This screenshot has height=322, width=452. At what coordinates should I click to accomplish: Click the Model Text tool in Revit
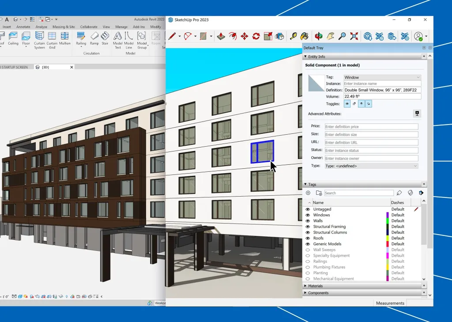click(x=117, y=40)
